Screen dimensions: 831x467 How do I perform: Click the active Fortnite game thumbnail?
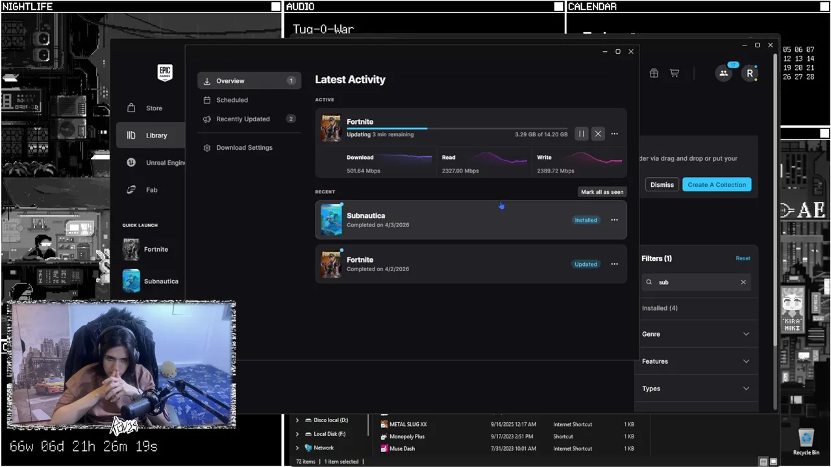coord(331,128)
